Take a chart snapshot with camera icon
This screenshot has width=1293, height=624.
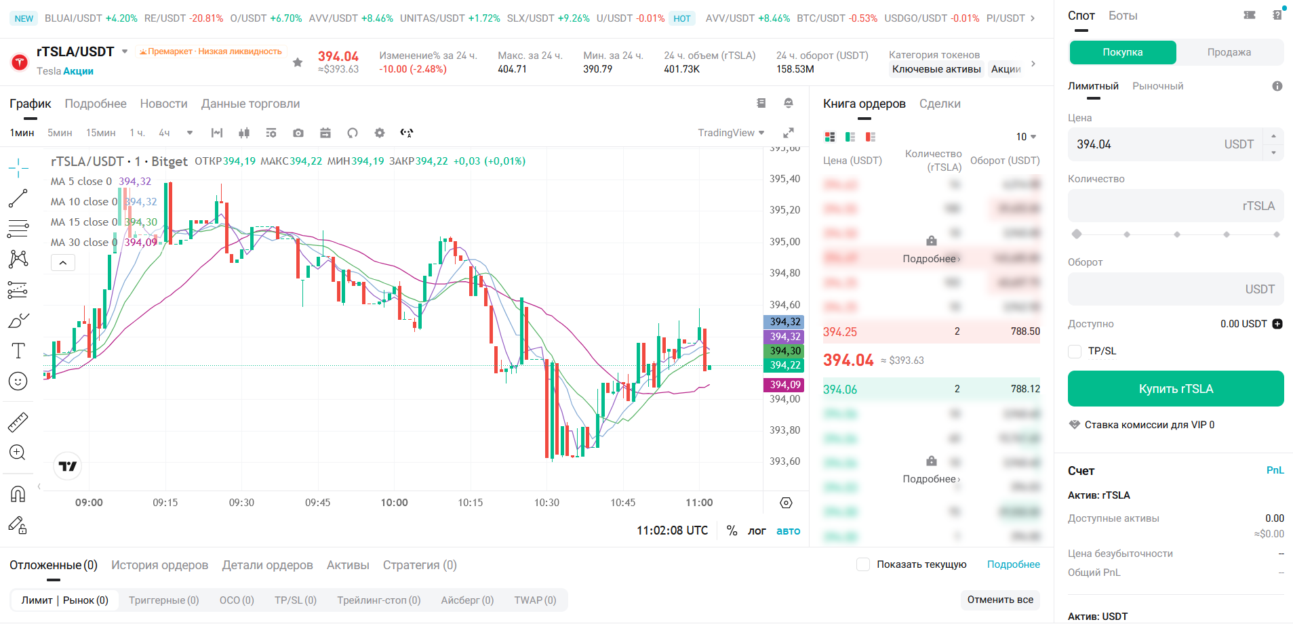(298, 133)
